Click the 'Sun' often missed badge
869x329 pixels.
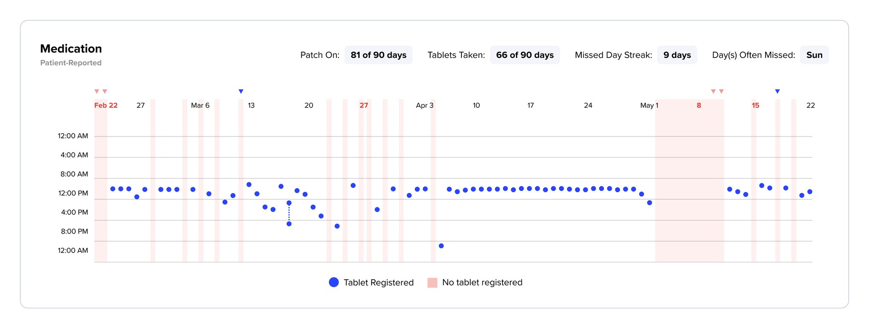[814, 55]
